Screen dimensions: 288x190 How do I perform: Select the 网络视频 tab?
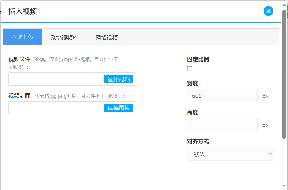(106, 37)
